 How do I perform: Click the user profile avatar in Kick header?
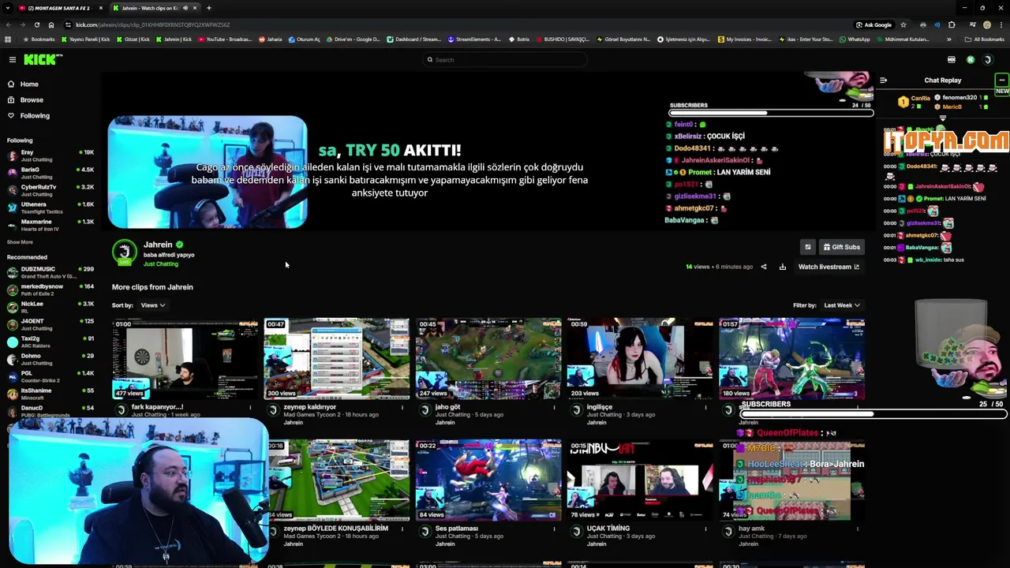pyautogui.click(x=988, y=60)
